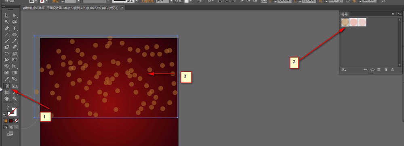This screenshot has height=146, width=404.
Task: Click Symbols panel scroll down arrow
Action: coord(400,65)
